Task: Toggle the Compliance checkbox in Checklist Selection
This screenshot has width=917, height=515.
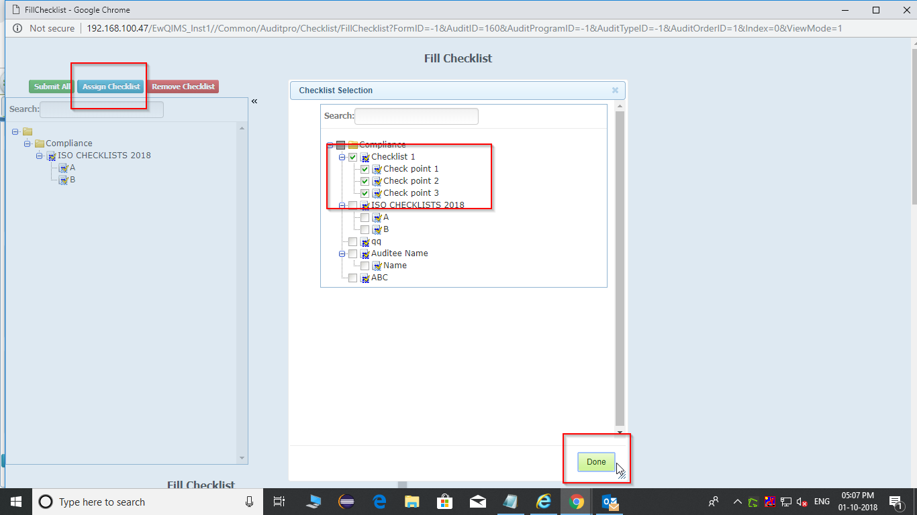Action: (340, 145)
